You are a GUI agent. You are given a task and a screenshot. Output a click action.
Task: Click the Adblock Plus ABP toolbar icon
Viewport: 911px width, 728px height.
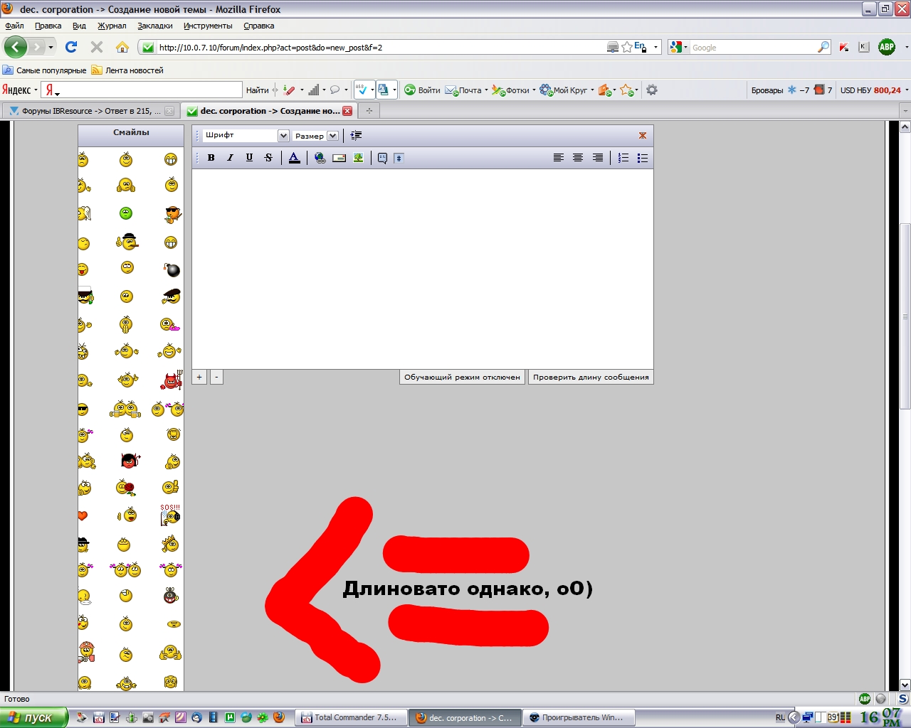point(887,47)
